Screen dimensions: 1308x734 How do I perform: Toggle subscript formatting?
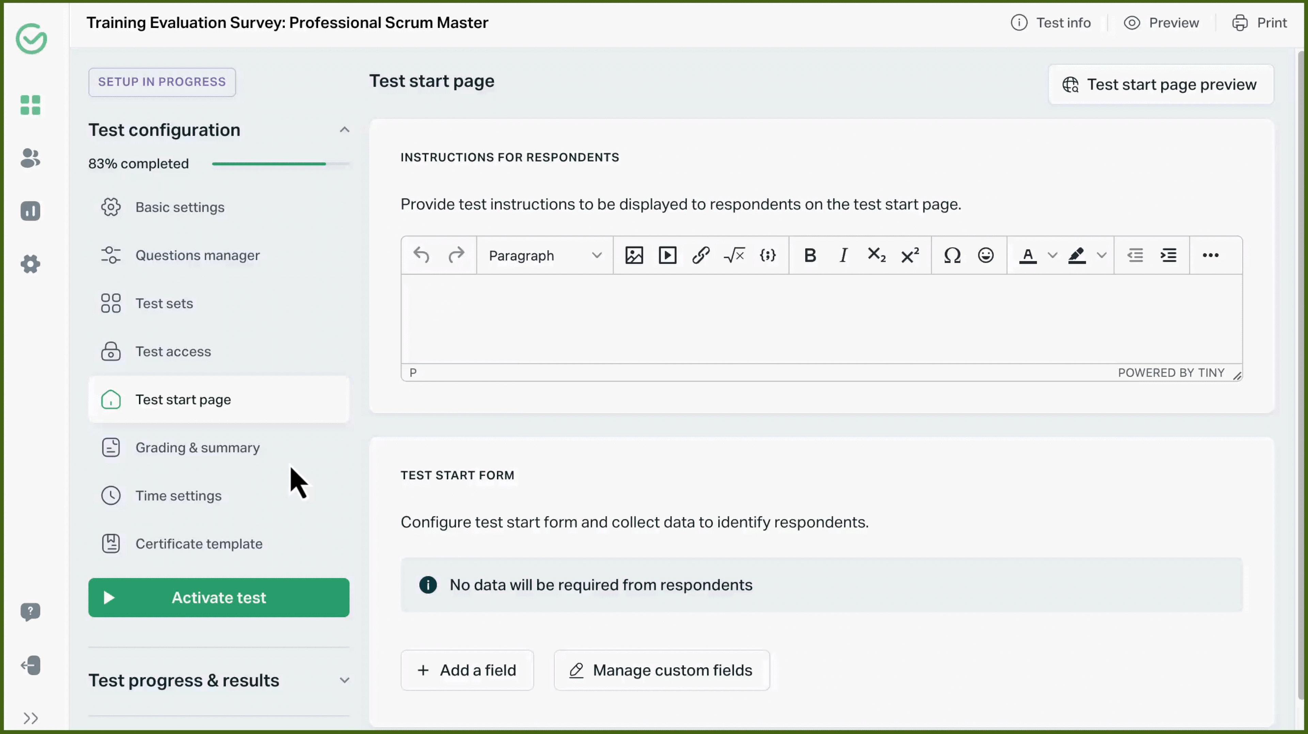click(x=876, y=255)
